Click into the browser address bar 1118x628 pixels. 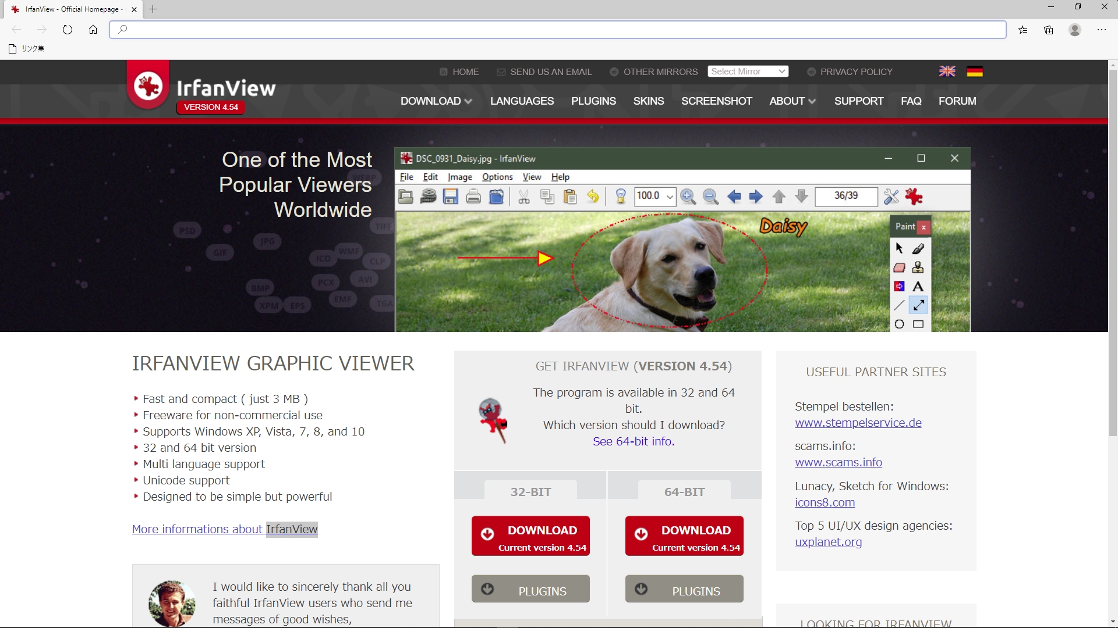click(559, 30)
